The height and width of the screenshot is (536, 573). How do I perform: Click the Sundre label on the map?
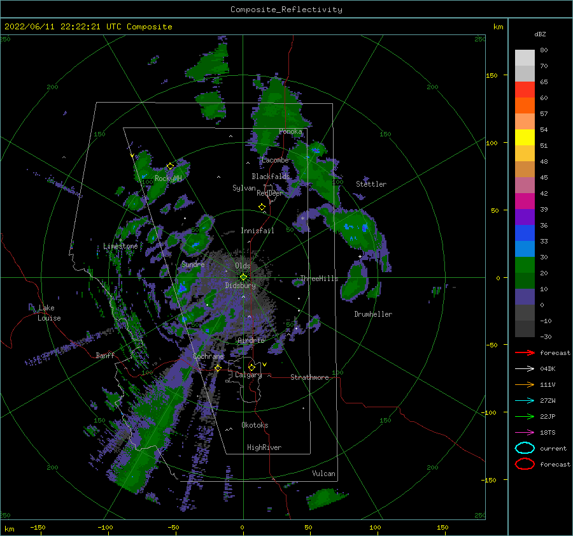pos(193,264)
